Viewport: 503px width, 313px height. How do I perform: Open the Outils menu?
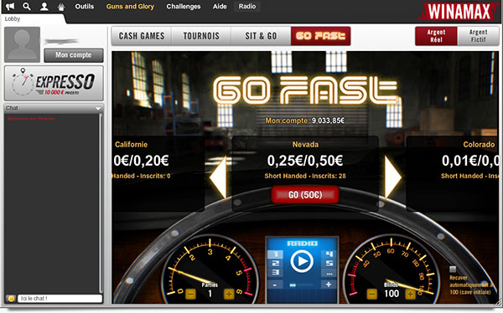click(85, 7)
